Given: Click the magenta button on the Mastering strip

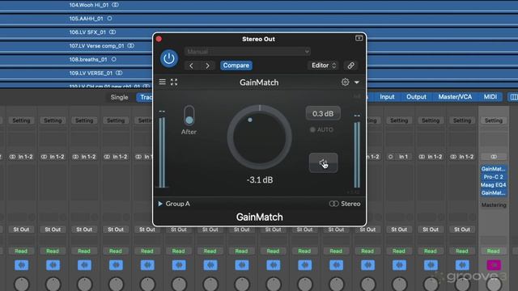Looking at the screenshot, I should point(494,265).
